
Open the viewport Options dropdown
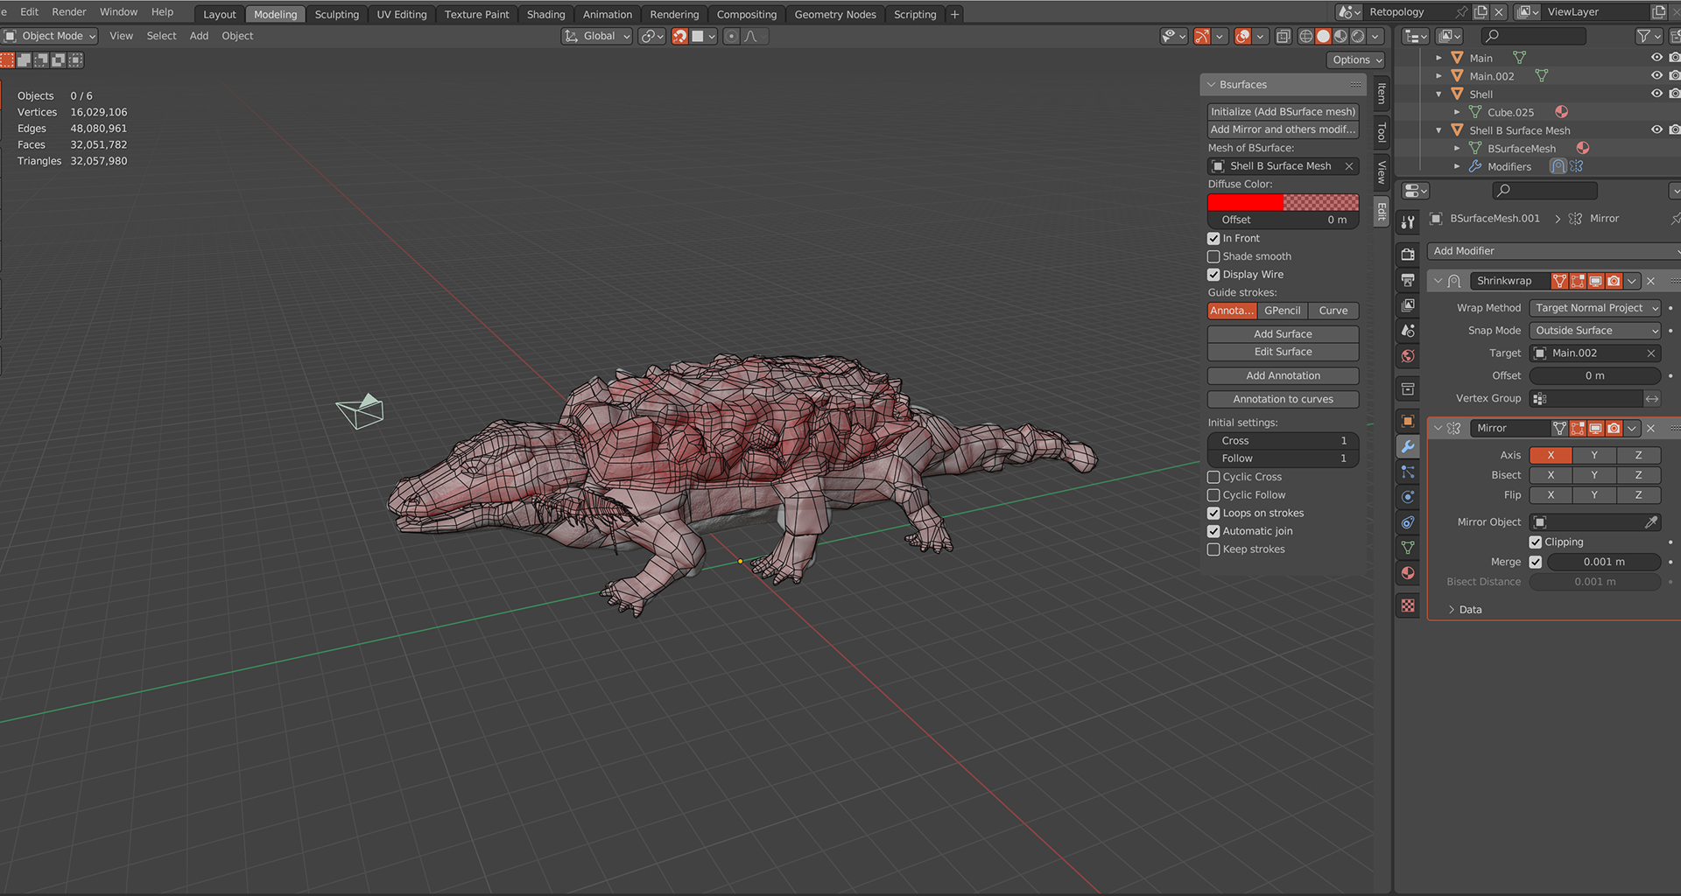tap(1356, 60)
